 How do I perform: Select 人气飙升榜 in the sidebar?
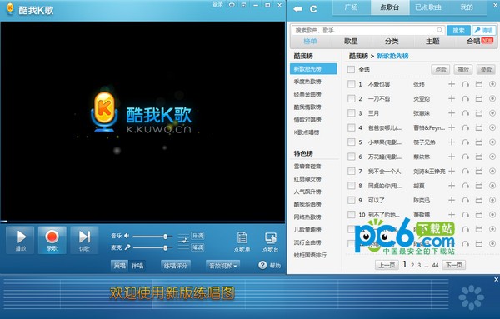307,192
